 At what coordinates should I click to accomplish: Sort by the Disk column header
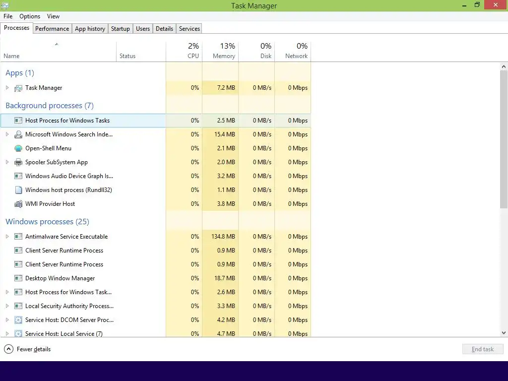[256, 52]
